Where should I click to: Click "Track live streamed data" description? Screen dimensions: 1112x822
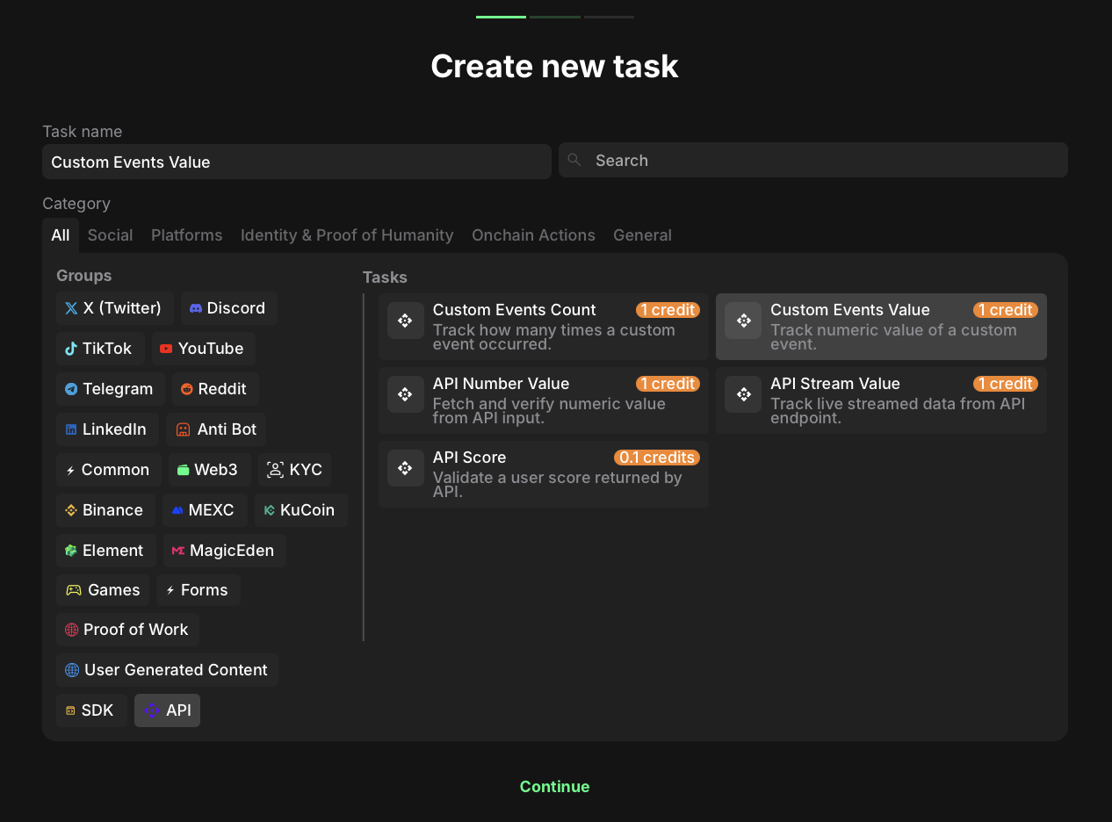(898, 411)
